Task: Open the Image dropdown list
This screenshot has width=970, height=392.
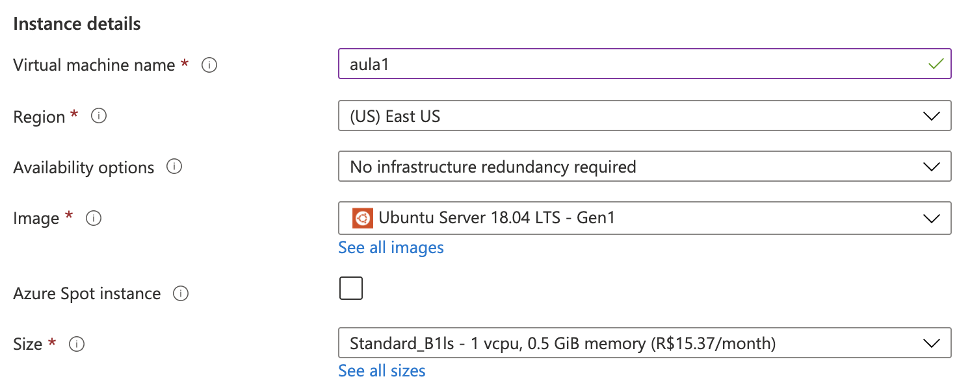Action: 644,218
